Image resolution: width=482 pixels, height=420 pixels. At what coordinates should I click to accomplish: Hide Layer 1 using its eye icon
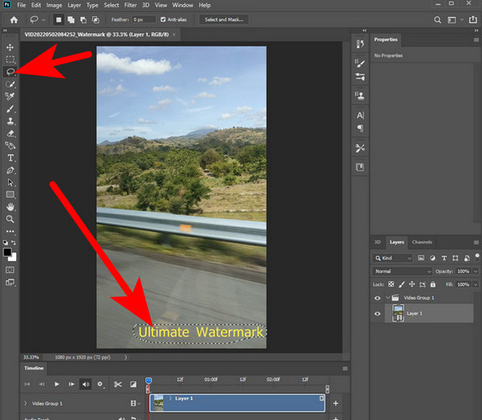377,314
